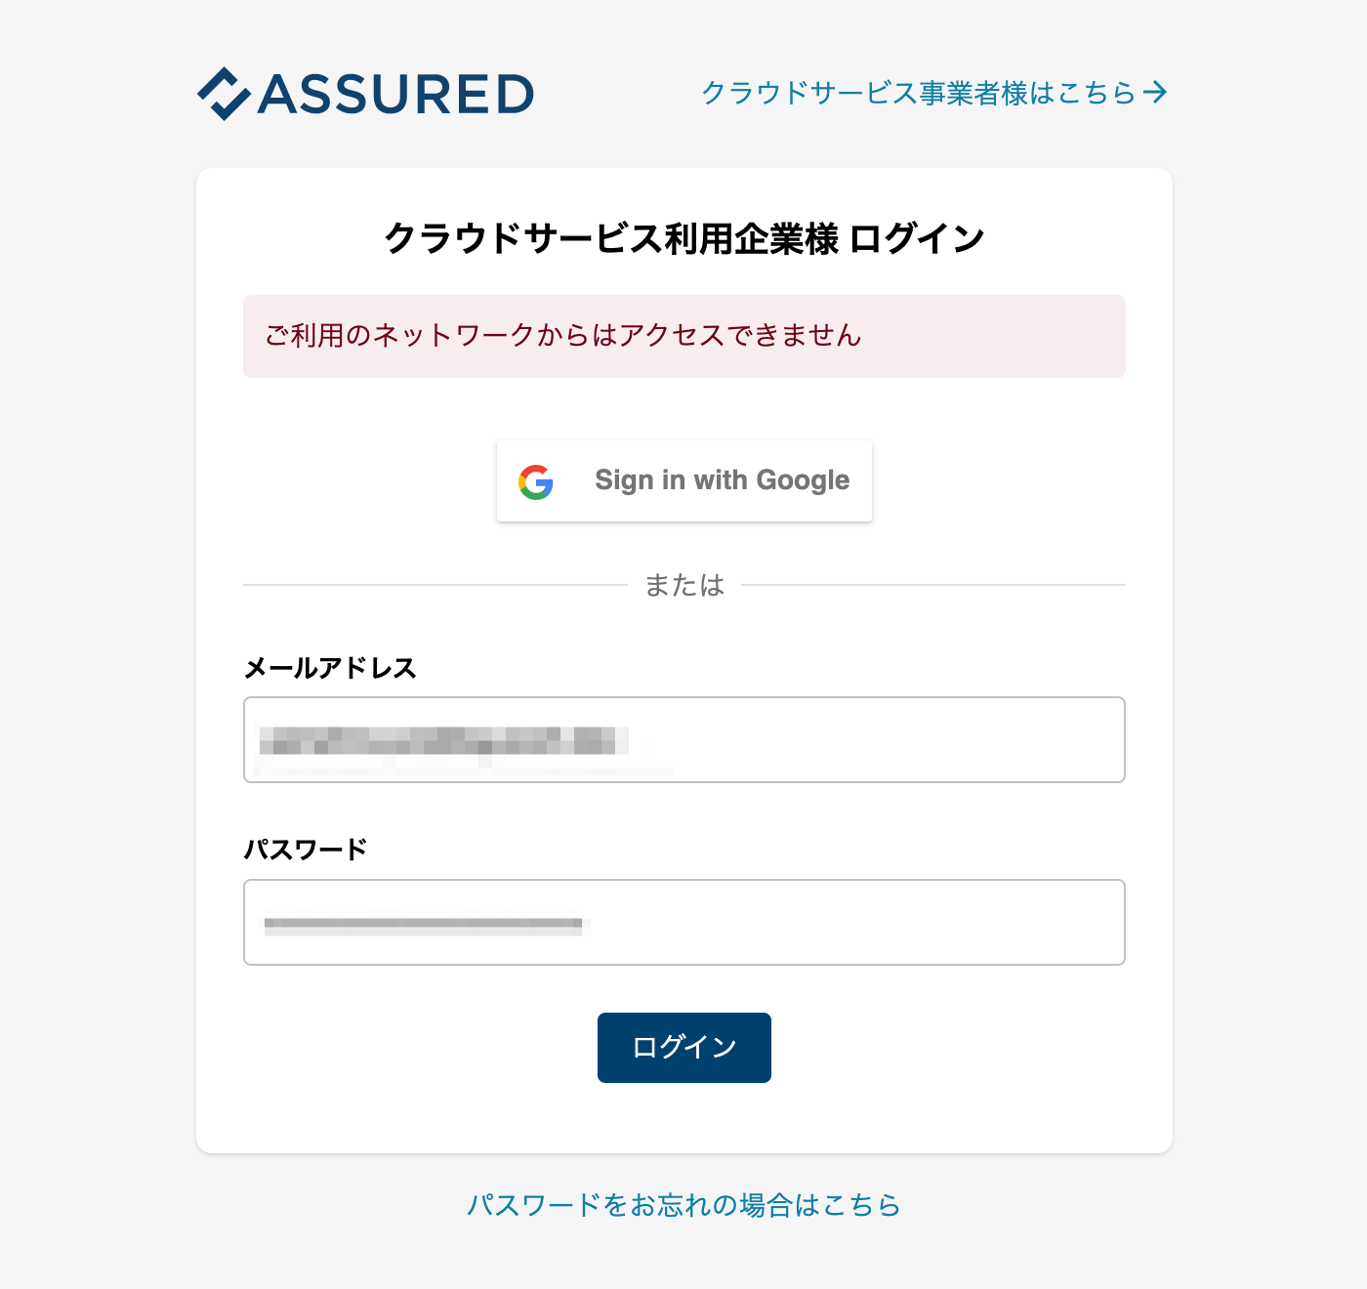Click the メールアドレス field label
Screen dimensions: 1367x1289
click(330, 668)
